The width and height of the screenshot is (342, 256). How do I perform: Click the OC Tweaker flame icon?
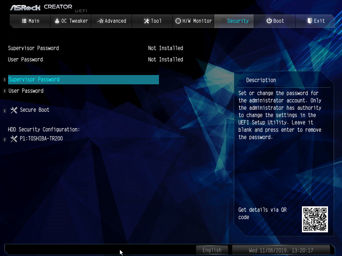click(57, 21)
